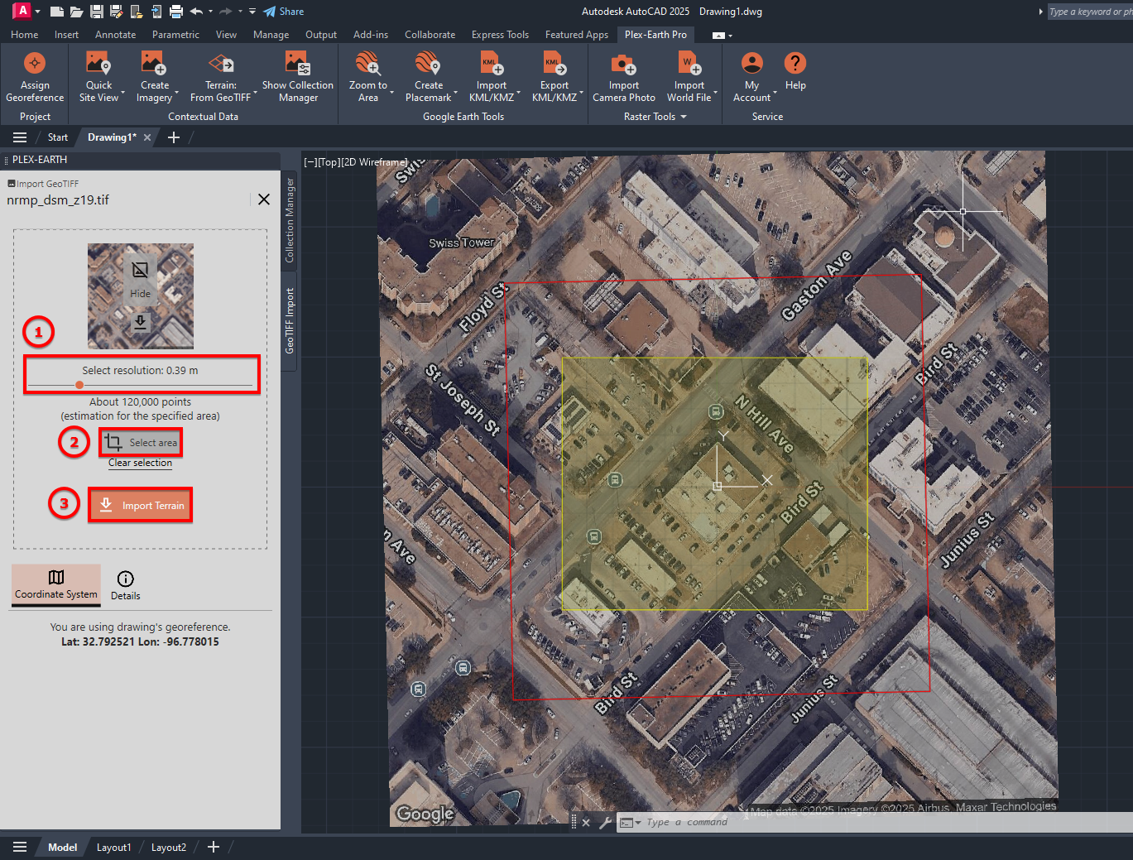Click Import Camera Photo tool
Image resolution: width=1133 pixels, height=860 pixels.
[624, 78]
